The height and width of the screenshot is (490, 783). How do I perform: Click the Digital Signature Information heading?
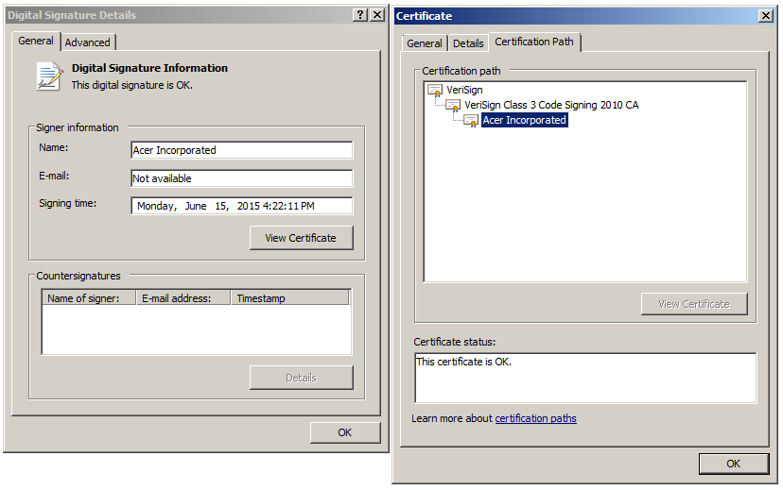click(x=149, y=68)
